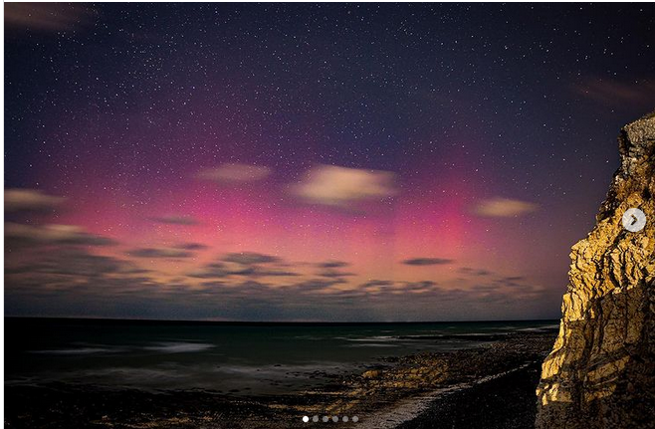Viewport: 655px width, 429px height.
Task: Go to next photo with right chevron
Action: click(x=634, y=220)
